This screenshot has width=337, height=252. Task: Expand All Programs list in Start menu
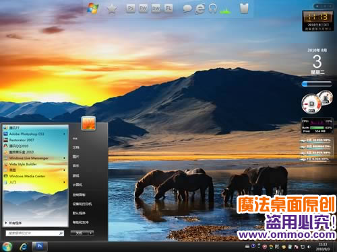tap(13, 223)
